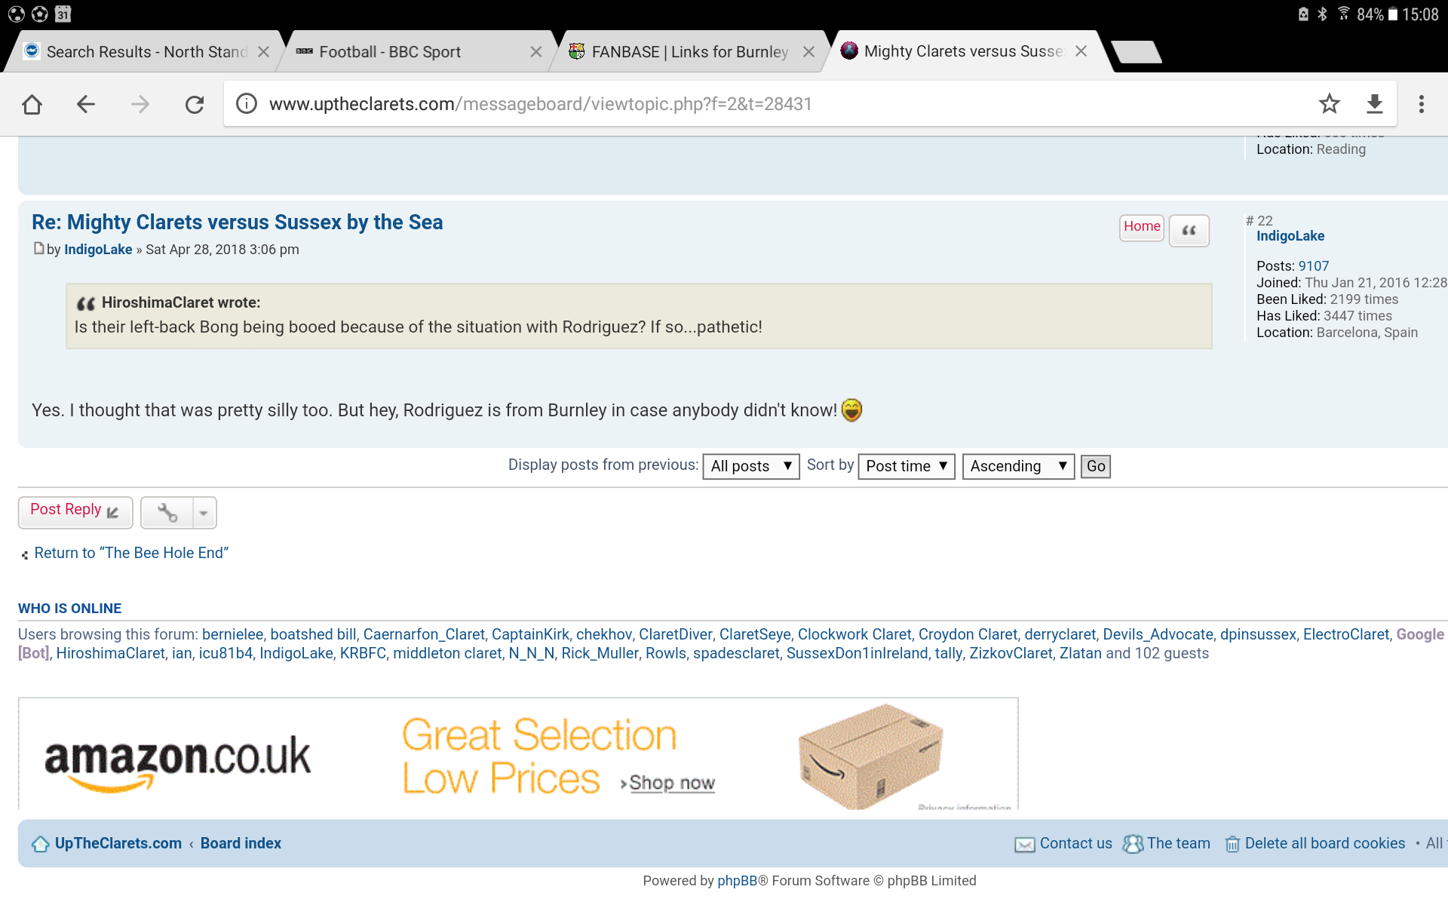Open the browser download icon

tap(1375, 104)
